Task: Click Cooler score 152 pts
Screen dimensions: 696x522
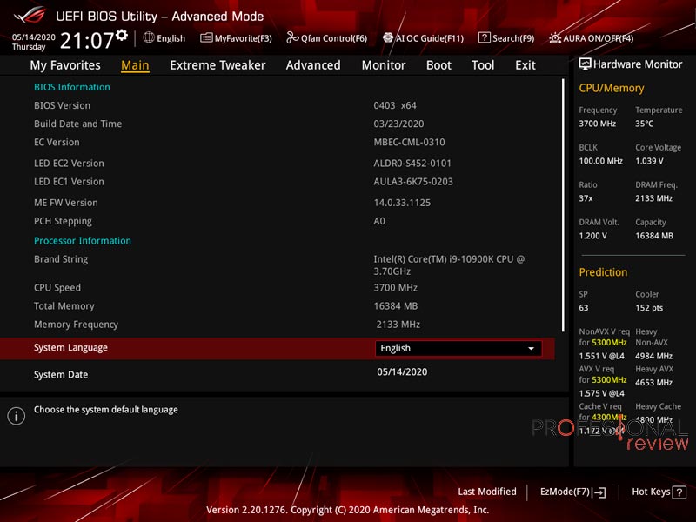Action: [x=649, y=308]
